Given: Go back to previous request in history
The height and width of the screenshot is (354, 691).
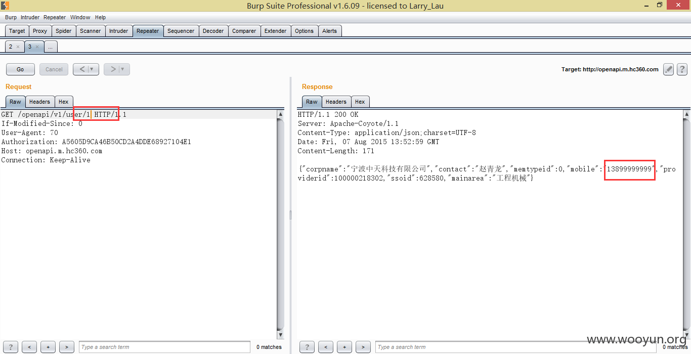Looking at the screenshot, I should pyautogui.click(x=82, y=69).
